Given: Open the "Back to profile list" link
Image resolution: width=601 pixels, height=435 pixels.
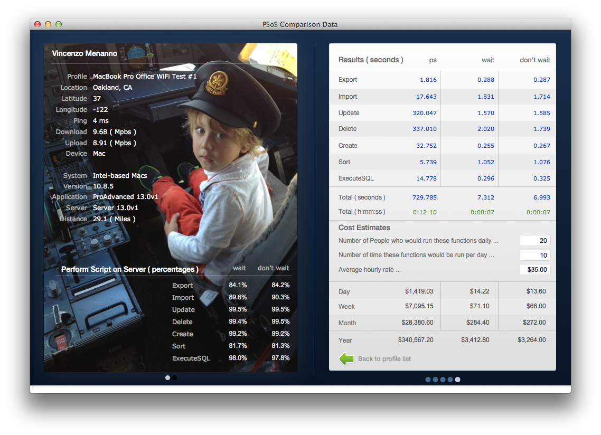Looking at the screenshot, I should [384, 359].
